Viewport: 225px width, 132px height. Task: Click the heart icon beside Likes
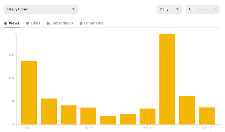[28, 24]
